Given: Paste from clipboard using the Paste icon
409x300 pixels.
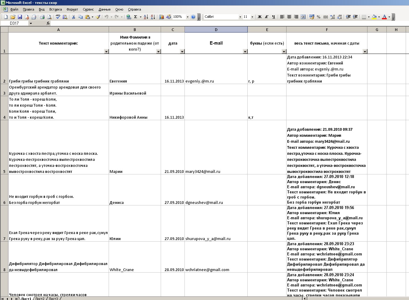Looking at the screenshot, I should coord(87,17).
